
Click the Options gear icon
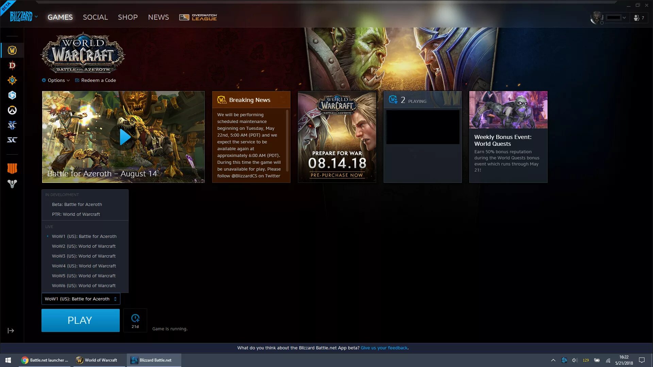(x=44, y=80)
